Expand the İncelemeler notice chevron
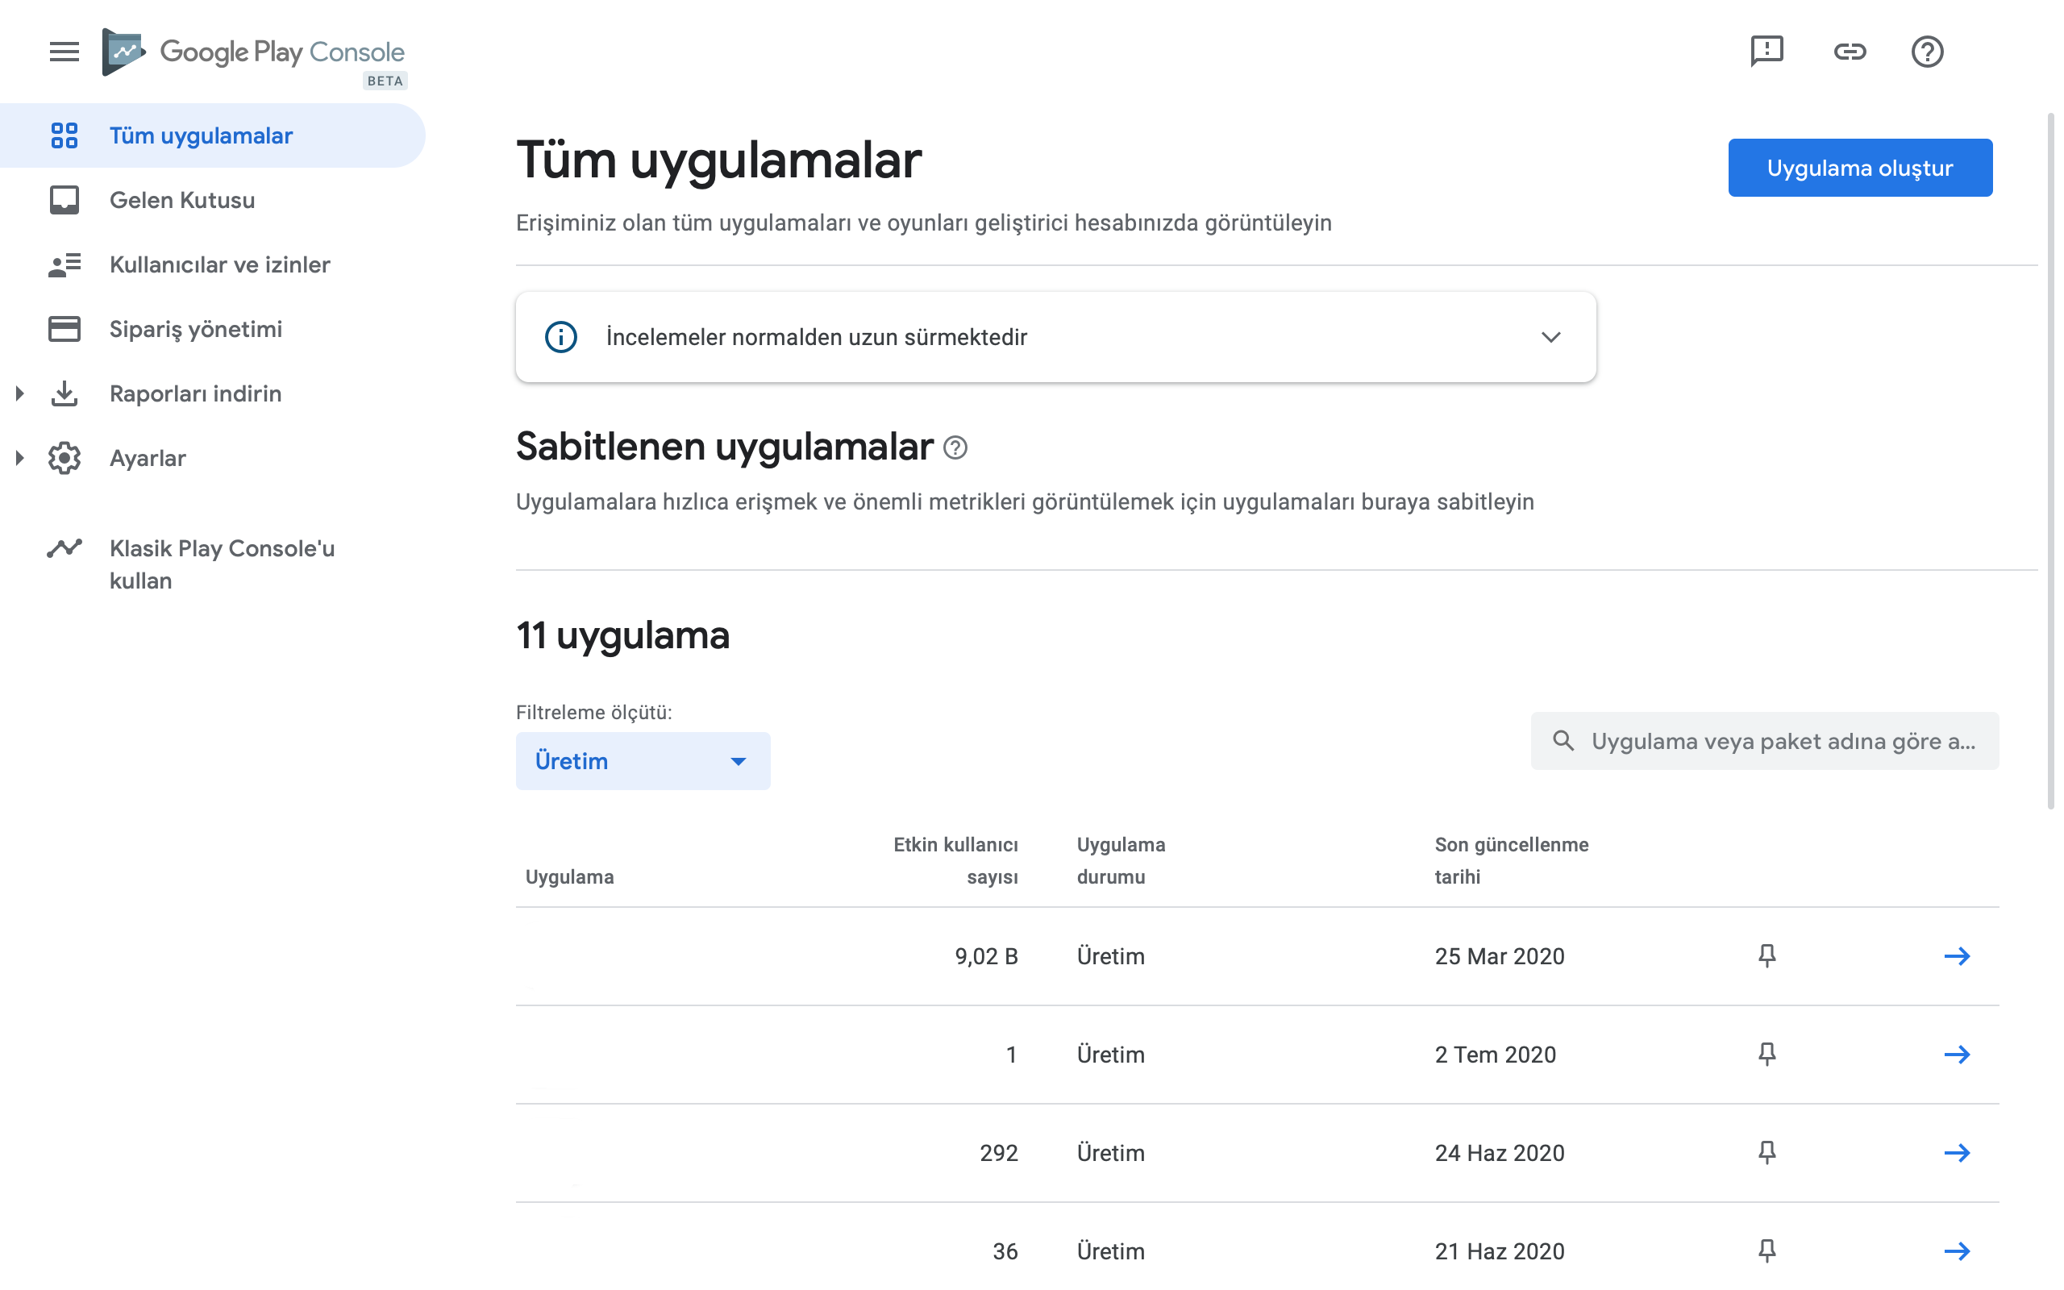Viewport: 2064px width, 1290px height. click(1550, 337)
